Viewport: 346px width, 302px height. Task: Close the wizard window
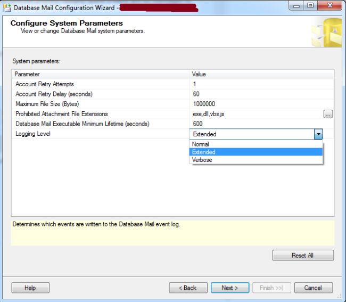(329, 5)
